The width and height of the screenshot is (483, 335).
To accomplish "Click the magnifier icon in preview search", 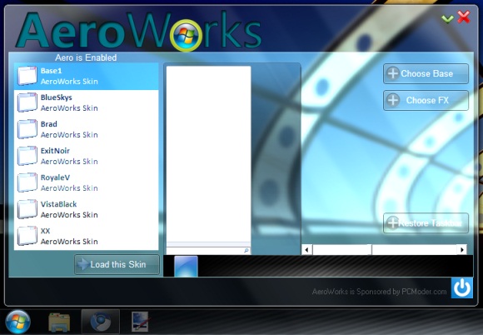I will [x=246, y=251].
